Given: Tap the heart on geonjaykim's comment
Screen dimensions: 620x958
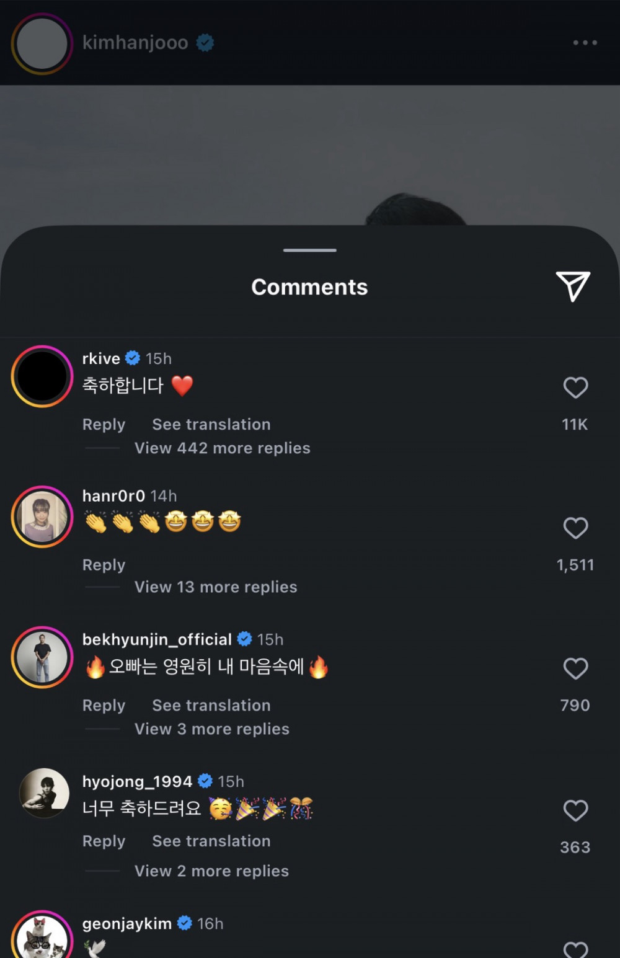Looking at the screenshot, I should click(575, 949).
